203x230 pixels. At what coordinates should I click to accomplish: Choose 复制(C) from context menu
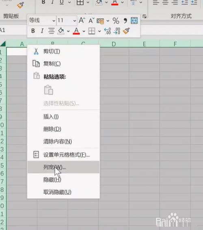click(63, 64)
